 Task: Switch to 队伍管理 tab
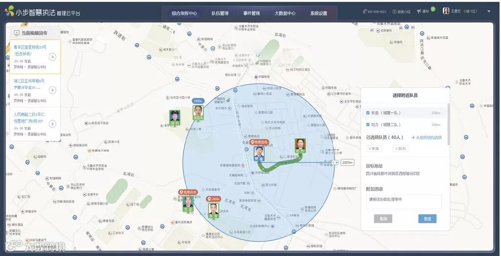(220, 13)
